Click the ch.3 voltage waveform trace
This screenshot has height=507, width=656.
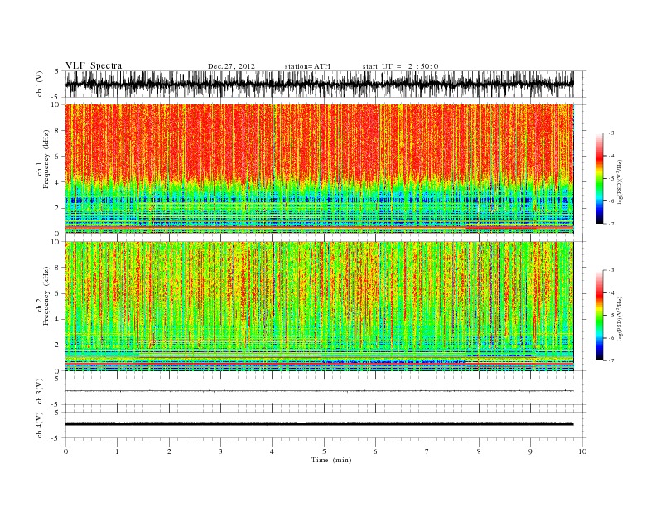[x=319, y=391]
